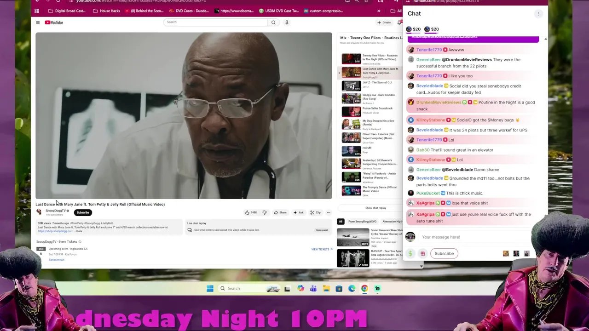Open the USDM DVD Case bookmark
The height and width of the screenshot is (331, 589).
(x=279, y=11)
